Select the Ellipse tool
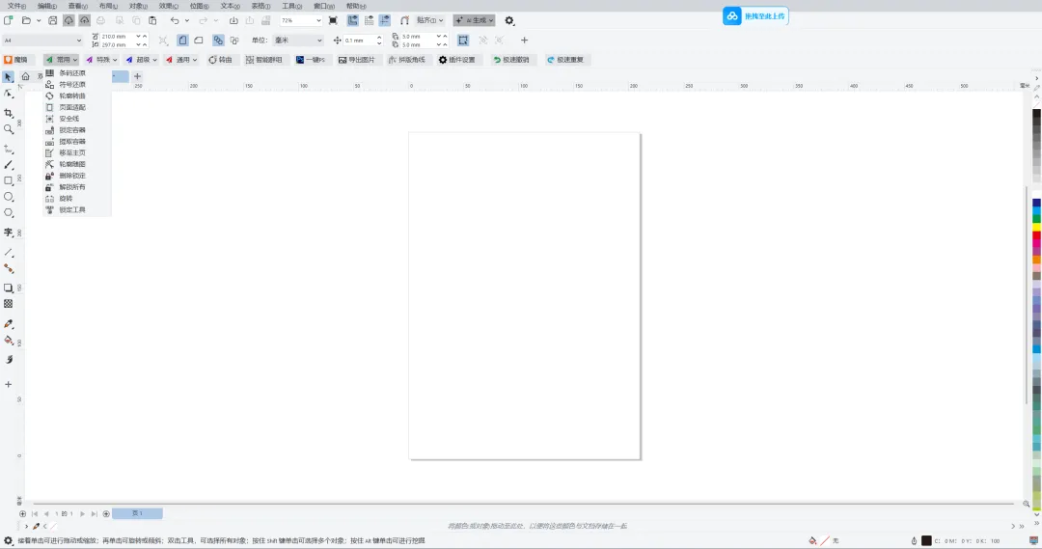This screenshot has width=1042, height=549. 8,197
